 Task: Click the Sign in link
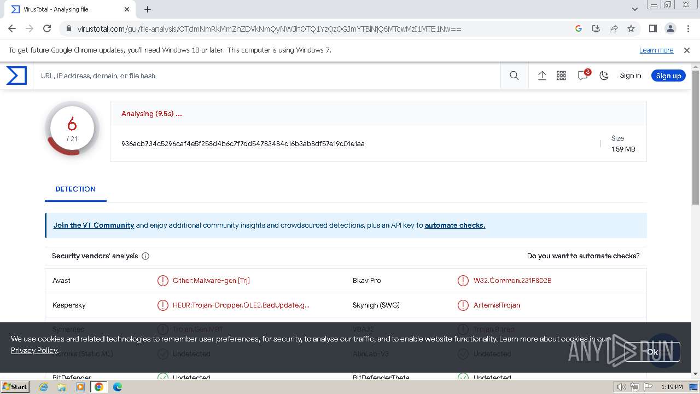[630, 76]
